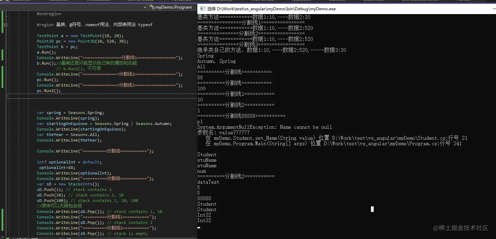Click the 'var sD = new Stack<int>();' line
The width and height of the screenshot is (496, 239).
point(68,184)
